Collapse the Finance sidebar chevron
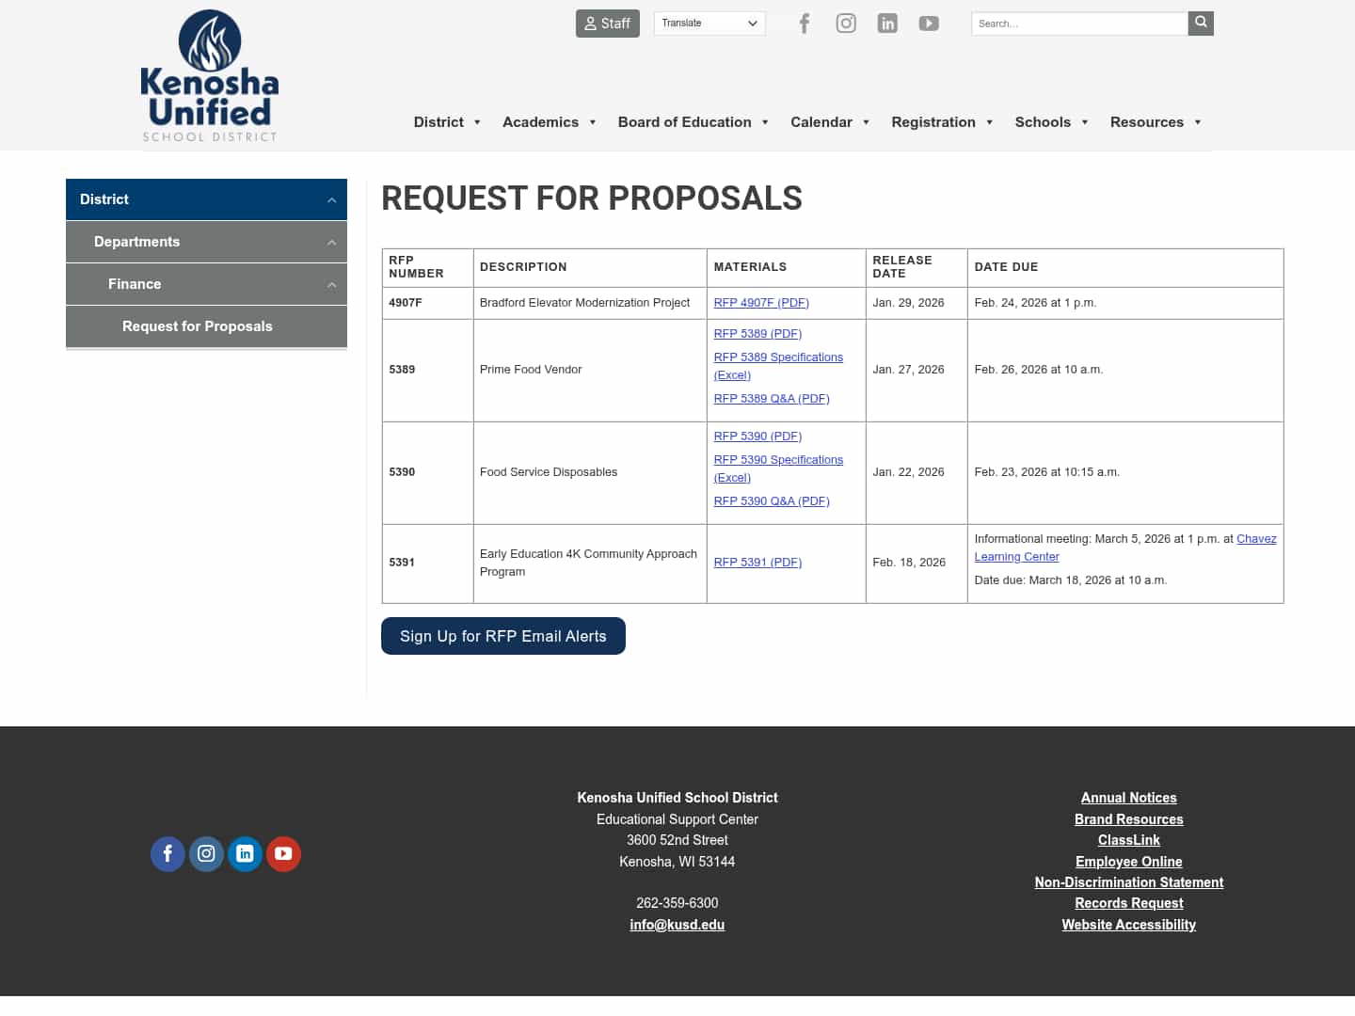1355x1016 pixels. (331, 285)
